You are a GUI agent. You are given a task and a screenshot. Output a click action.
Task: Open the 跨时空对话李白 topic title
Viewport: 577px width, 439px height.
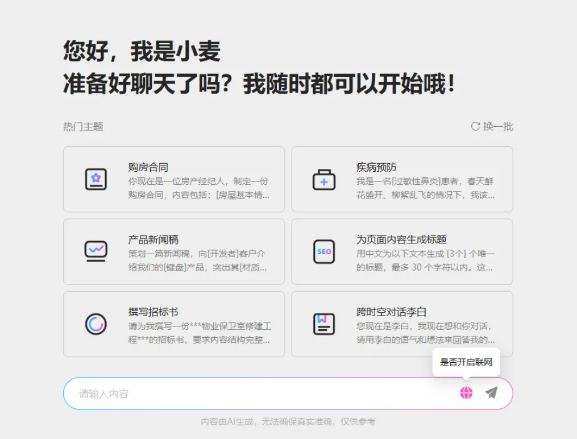(391, 312)
